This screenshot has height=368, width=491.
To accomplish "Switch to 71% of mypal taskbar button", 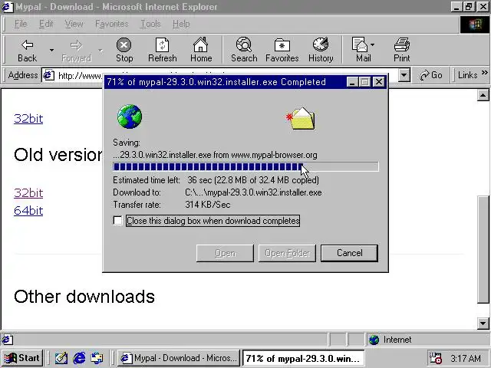I will 304,358.
